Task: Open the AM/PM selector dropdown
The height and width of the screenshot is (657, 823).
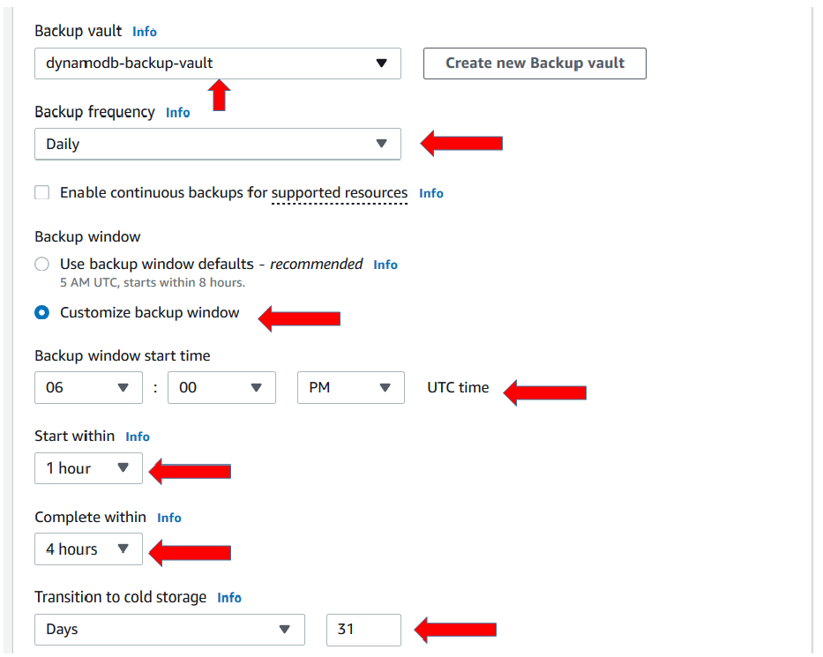Action: 350,388
